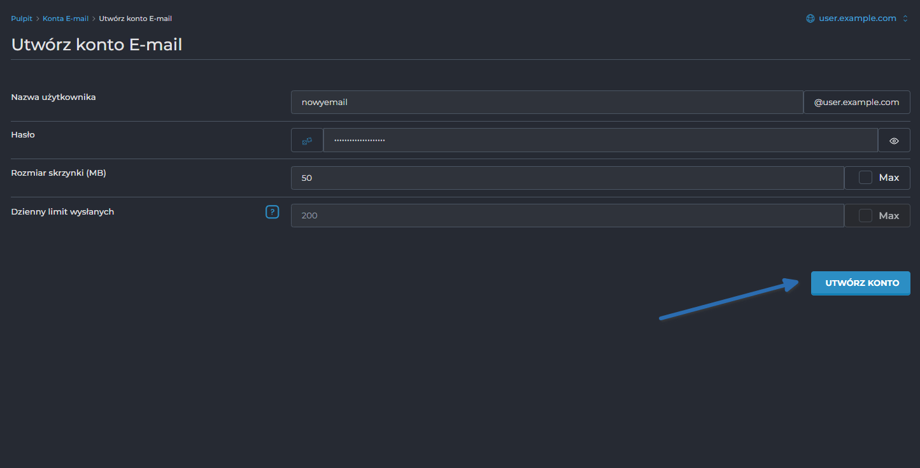The width and height of the screenshot is (920, 468).
Task: Show password using the eye icon
Action: [x=894, y=141]
